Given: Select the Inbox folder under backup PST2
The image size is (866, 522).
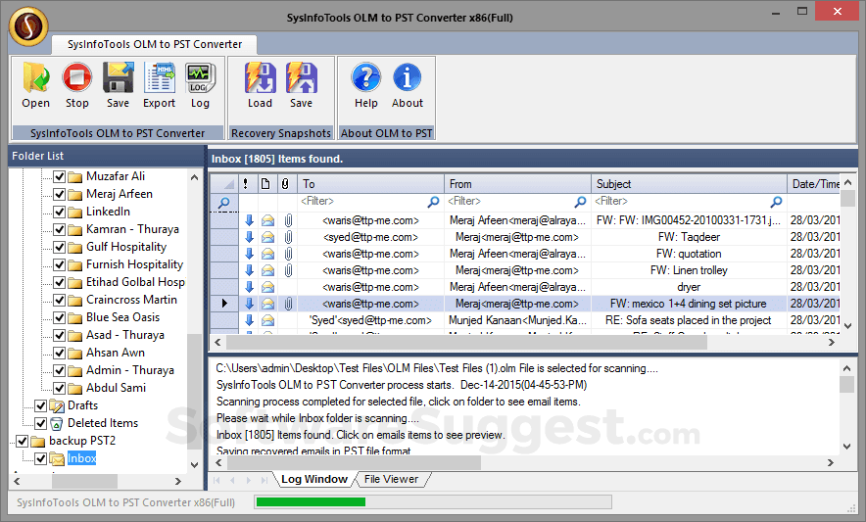Looking at the screenshot, I should coord(81,458).
